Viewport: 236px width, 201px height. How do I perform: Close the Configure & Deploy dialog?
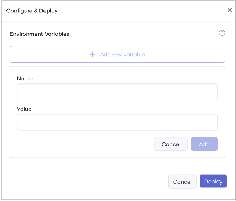230,10
